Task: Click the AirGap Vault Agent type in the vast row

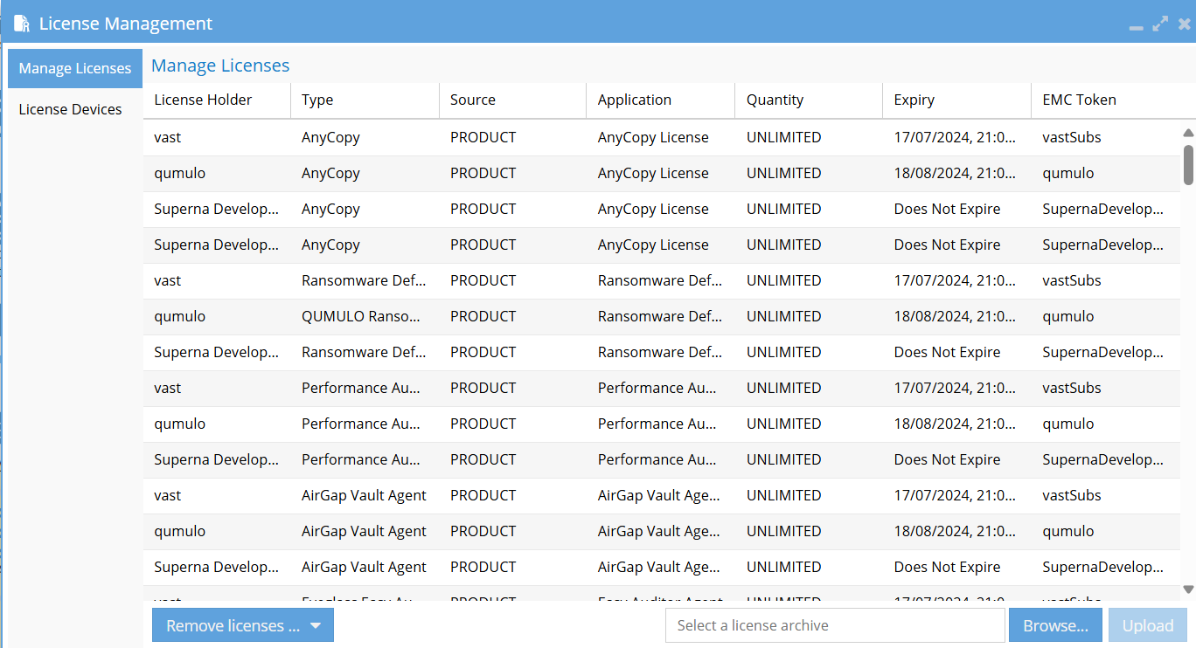Action: [x=364, y=495]
